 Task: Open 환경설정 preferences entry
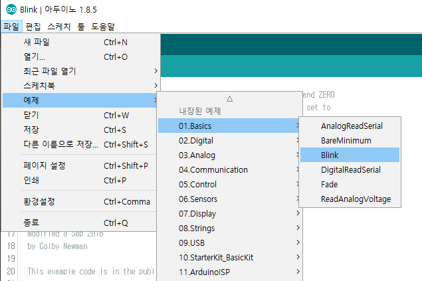point(79,201)
